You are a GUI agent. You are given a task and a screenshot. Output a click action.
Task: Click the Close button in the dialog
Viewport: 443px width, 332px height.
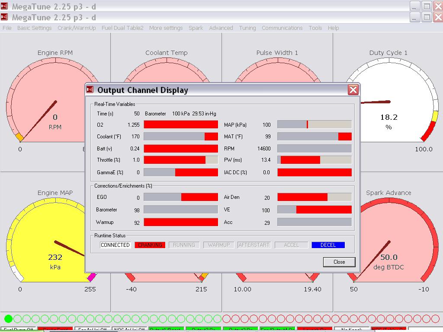(339, 262)
